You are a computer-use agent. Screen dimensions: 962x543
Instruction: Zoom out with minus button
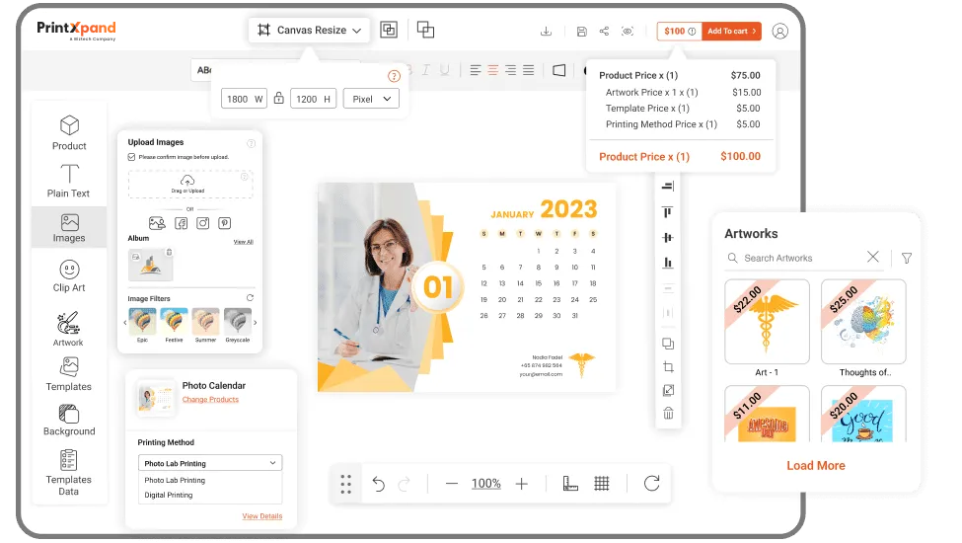pos(452,484)
